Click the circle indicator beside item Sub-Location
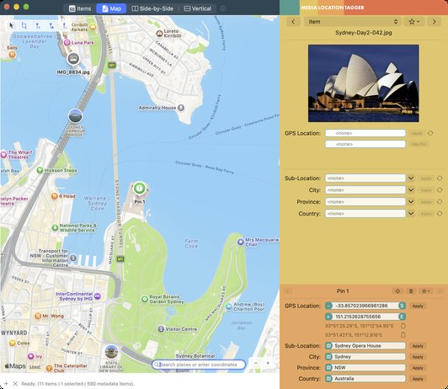 (x=440, y=179)
